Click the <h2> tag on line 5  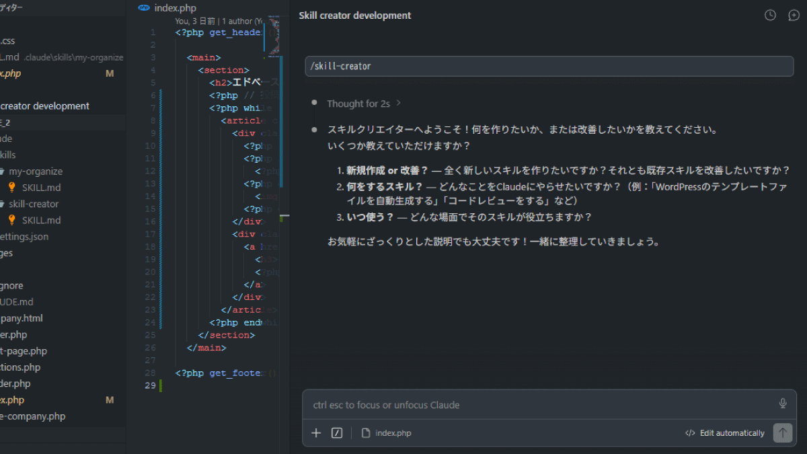220,83
